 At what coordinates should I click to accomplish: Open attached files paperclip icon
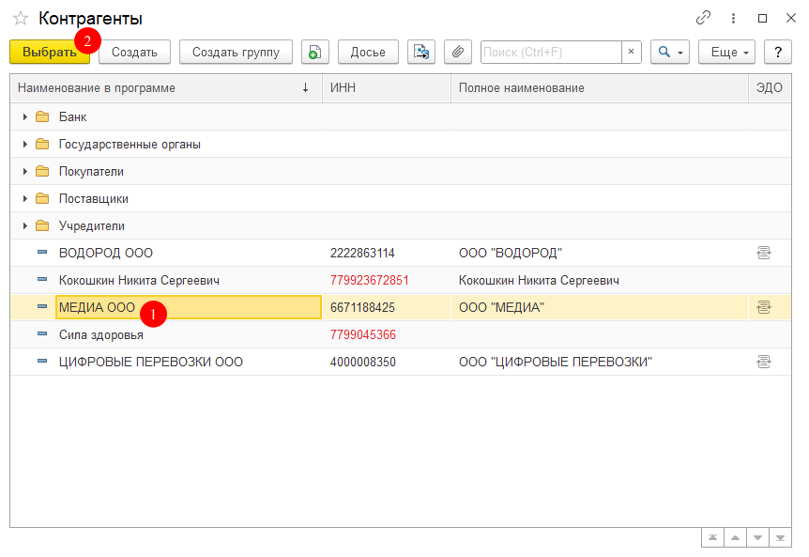(458, 53)
